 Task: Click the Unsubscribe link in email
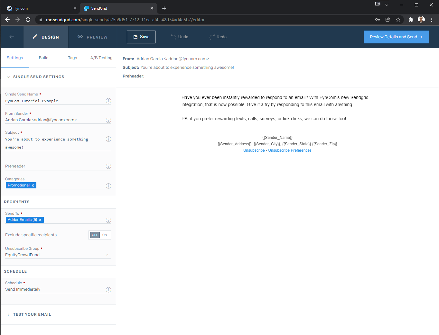(x=254, y=150)
